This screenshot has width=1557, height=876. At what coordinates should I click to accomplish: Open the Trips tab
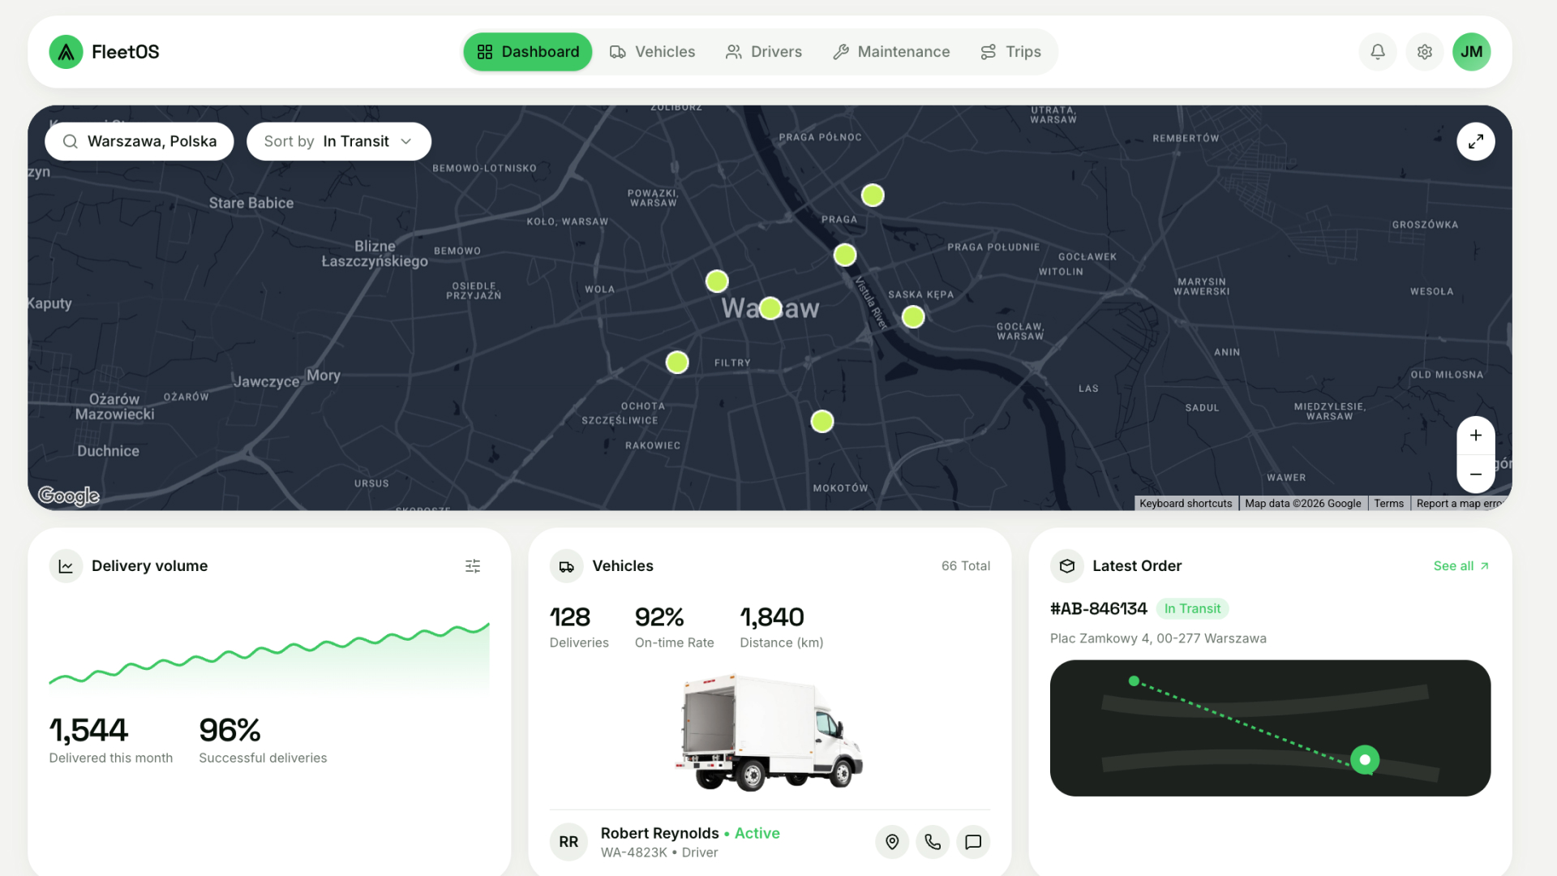(x=1010, y=52)
